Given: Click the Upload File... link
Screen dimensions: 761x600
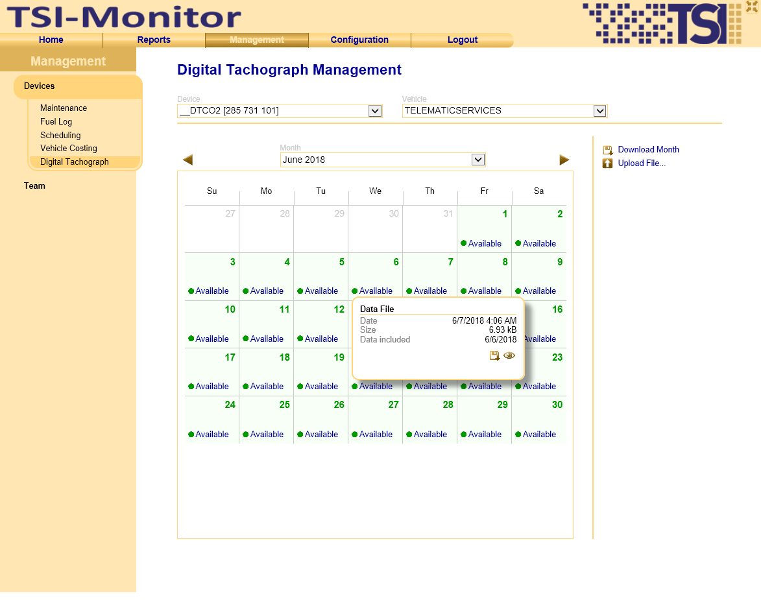Looking at the screenshot, I should 641,163.
